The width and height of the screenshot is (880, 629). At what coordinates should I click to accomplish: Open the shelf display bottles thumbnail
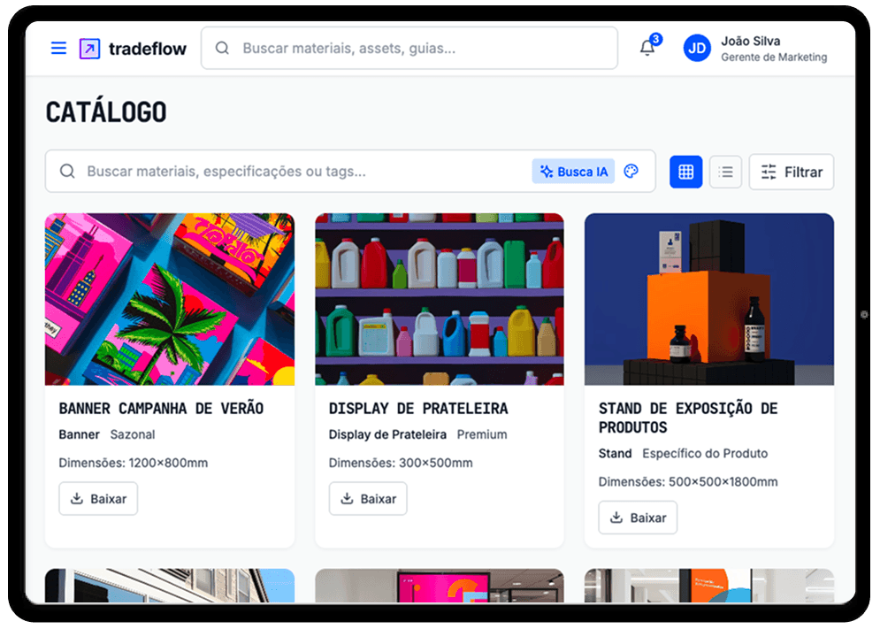click(440, 299)
